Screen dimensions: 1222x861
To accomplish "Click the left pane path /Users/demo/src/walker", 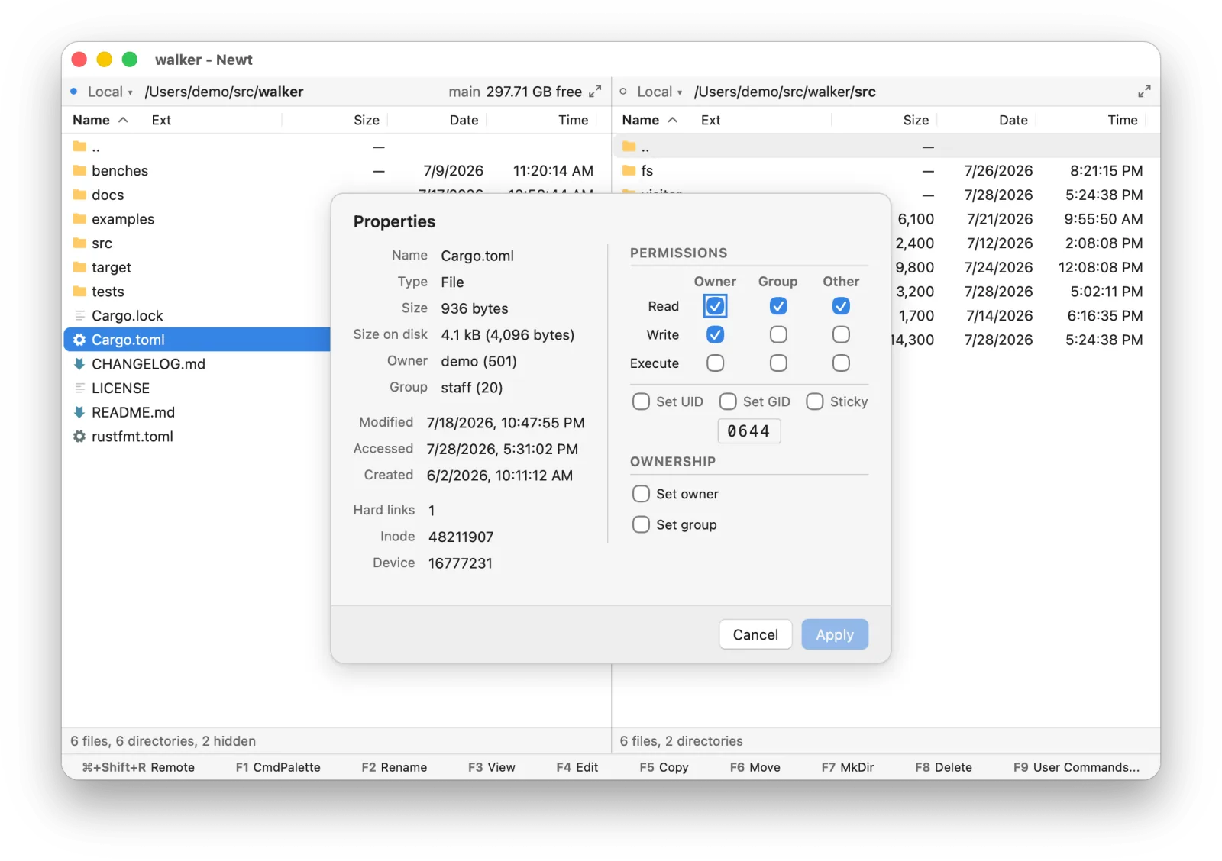I will click(224, 92).
